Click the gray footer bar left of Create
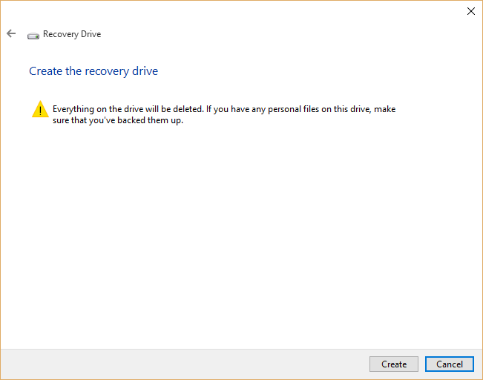The image size is (483, 380). 185,364
